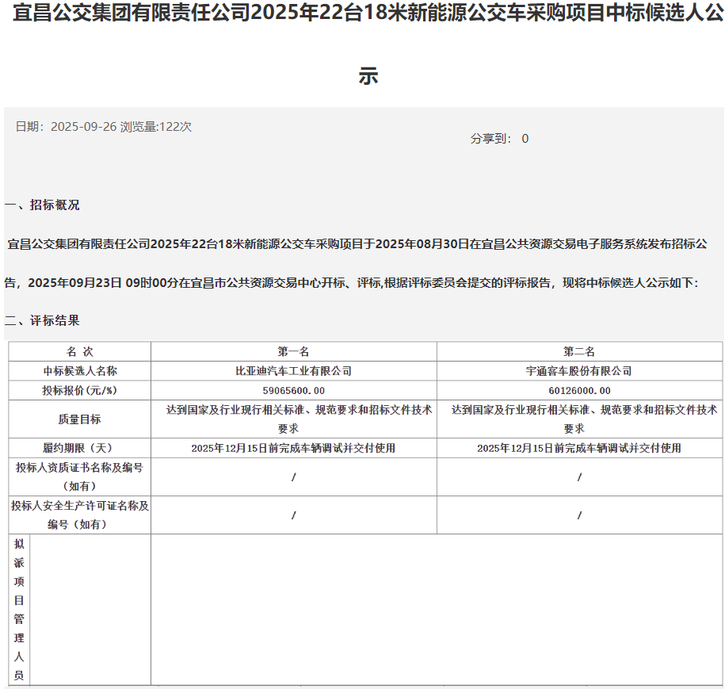
Task: Click the 第二名 column header
Action: pyautogui.click(x=579, y=351)
